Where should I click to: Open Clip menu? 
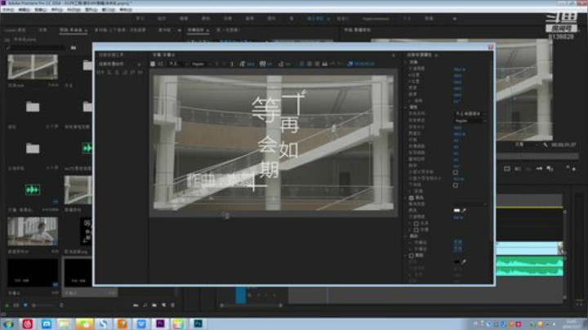[41, 10]
